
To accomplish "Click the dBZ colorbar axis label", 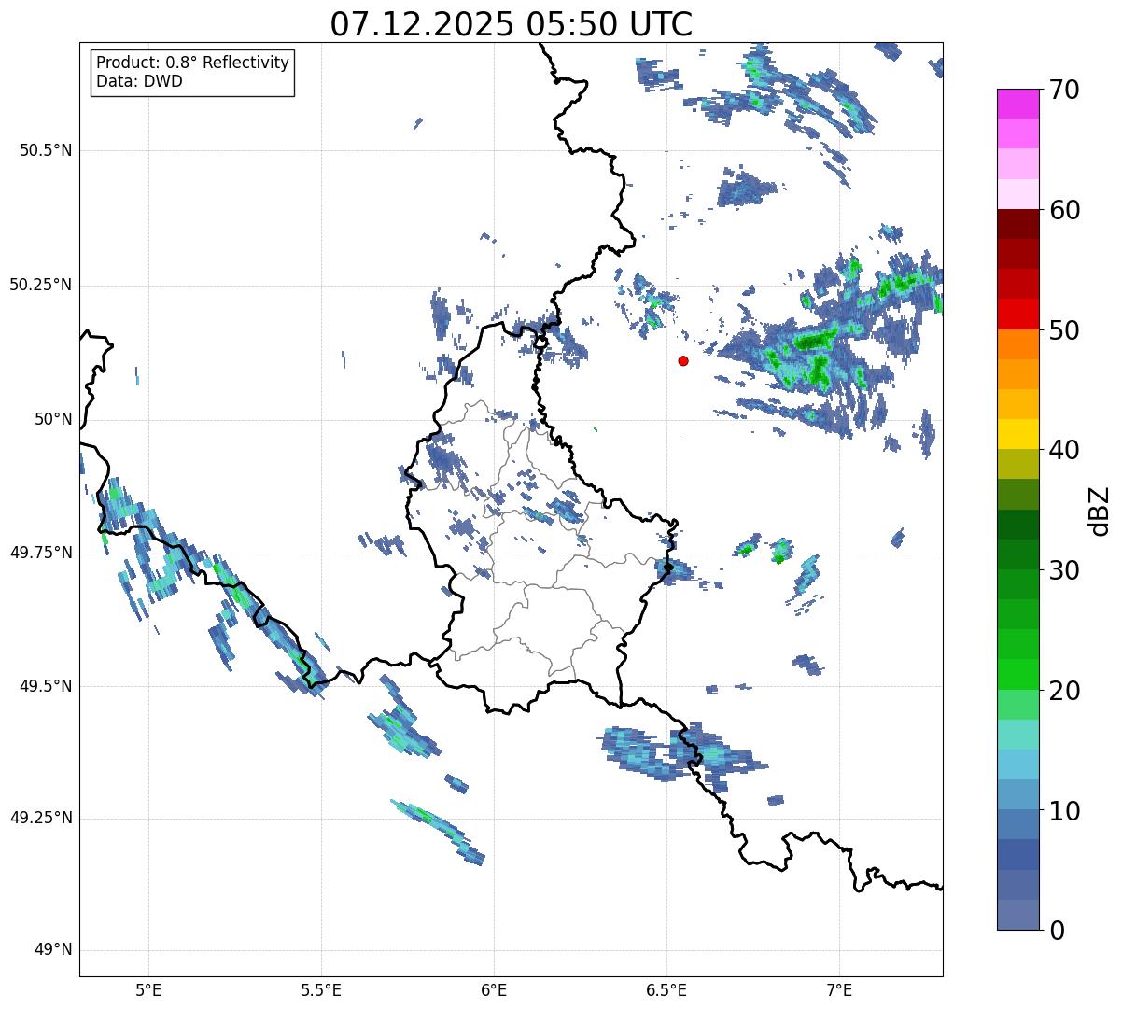I will click(x=1101, y=510).
